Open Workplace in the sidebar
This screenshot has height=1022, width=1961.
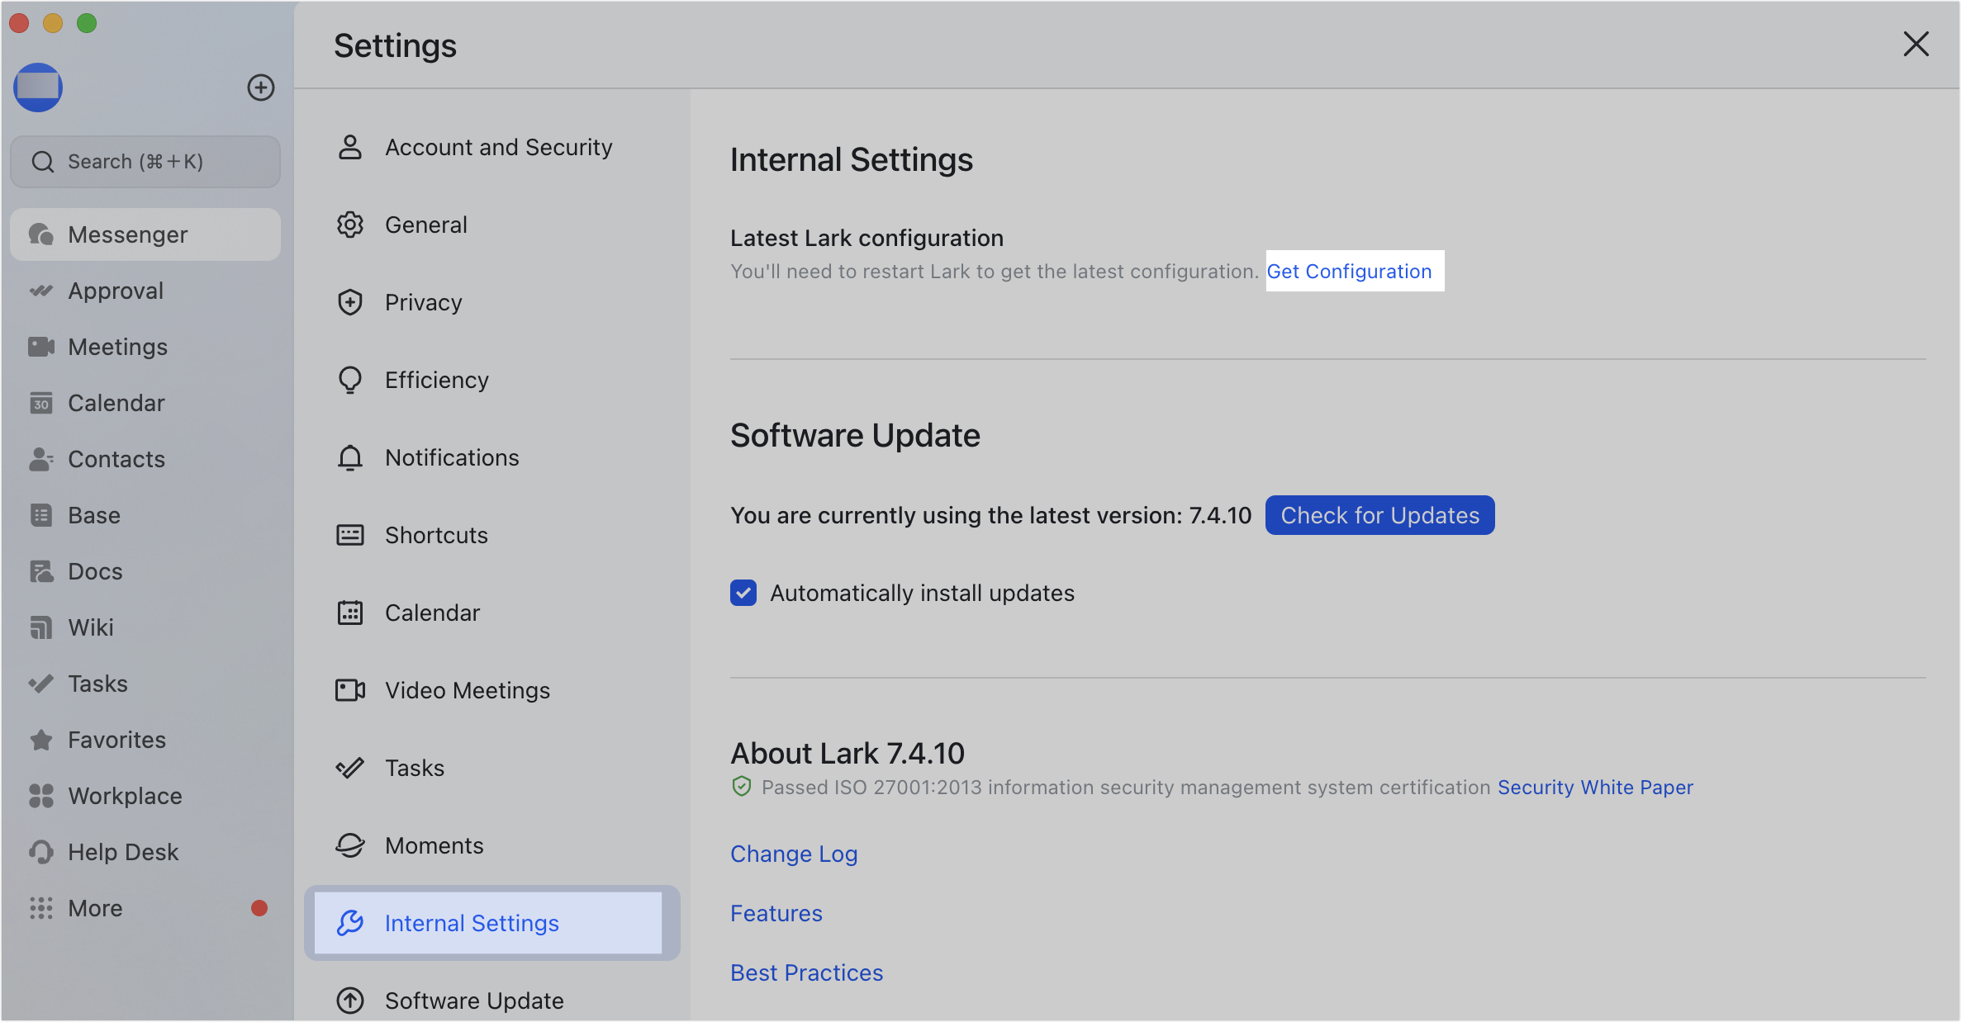coord(145,796)
